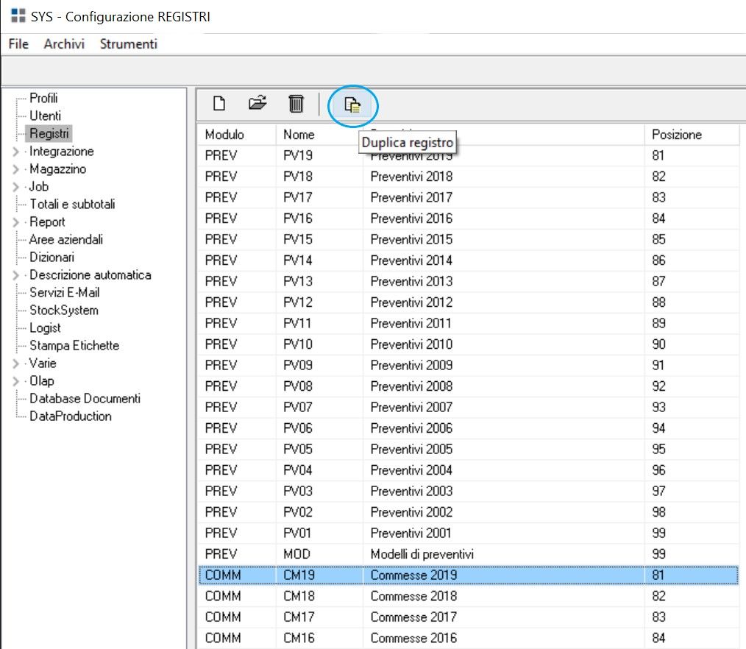This screenshot has height=649, width=746.
Task: Select the Preventivi 2017 row
Action: (x=468, y=197)
